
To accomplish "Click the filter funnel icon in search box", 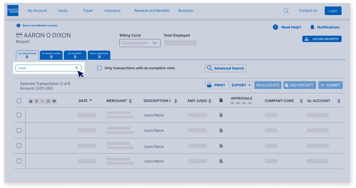I will click(77, 68).
